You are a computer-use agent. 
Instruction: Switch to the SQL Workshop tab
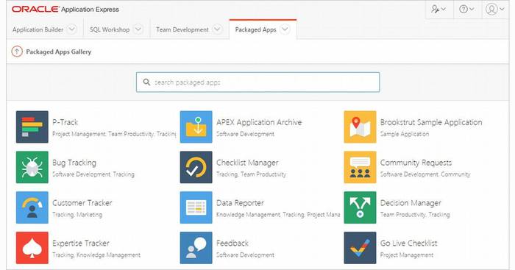110,29
